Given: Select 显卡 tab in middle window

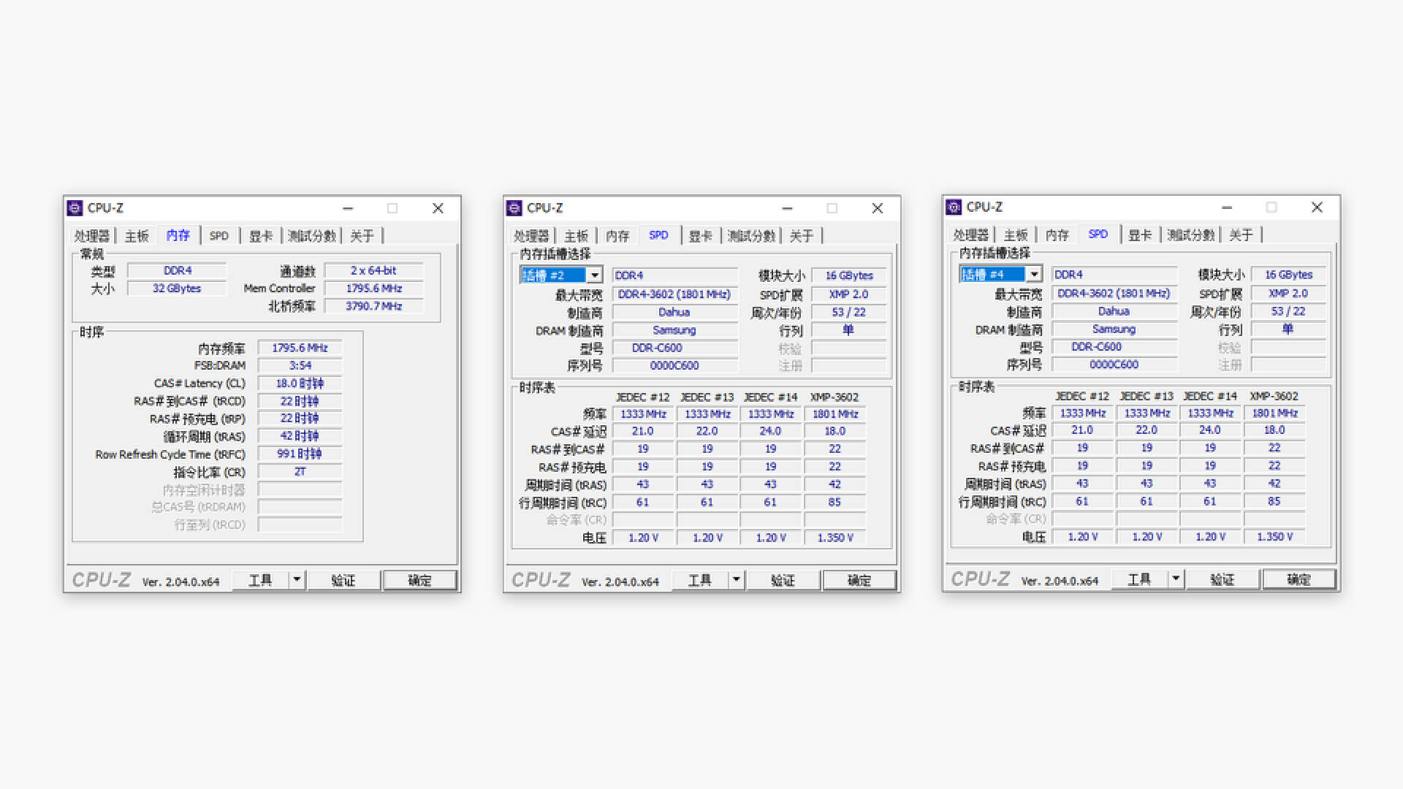Looking at the screenshot, I should [700, 236].
